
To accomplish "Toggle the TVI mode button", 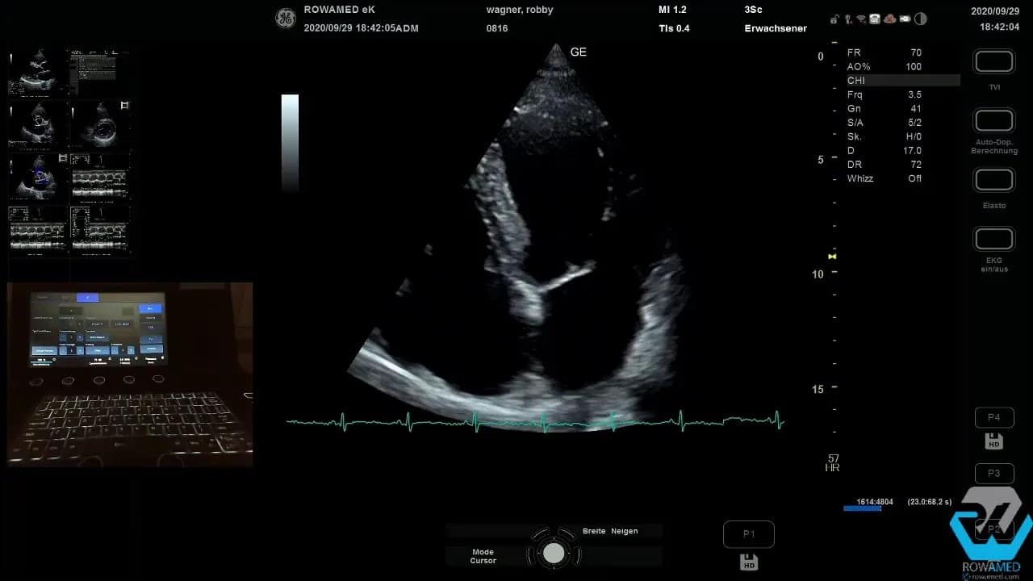I will click(994, 62).
